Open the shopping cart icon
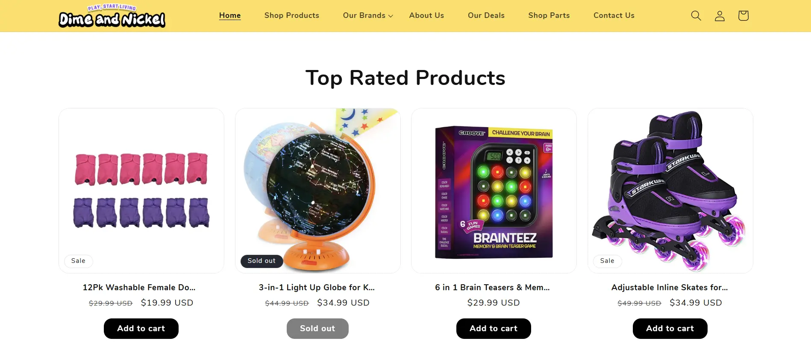The height and width of the screenshot is (347, 811). pyautogui.click(x=743, y=16)
